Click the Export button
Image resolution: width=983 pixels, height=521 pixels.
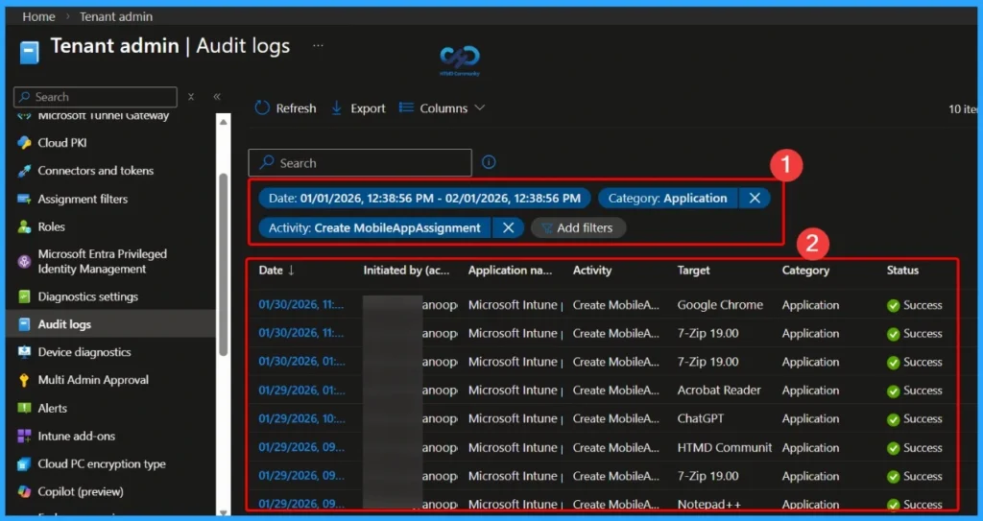pos(358,107)
